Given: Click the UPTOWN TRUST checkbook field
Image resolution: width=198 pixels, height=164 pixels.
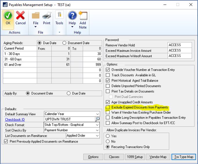Looking at the screenshot, I should pos(69,119).
